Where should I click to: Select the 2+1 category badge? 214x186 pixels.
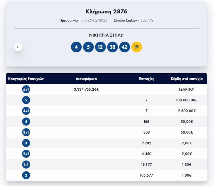26,154
